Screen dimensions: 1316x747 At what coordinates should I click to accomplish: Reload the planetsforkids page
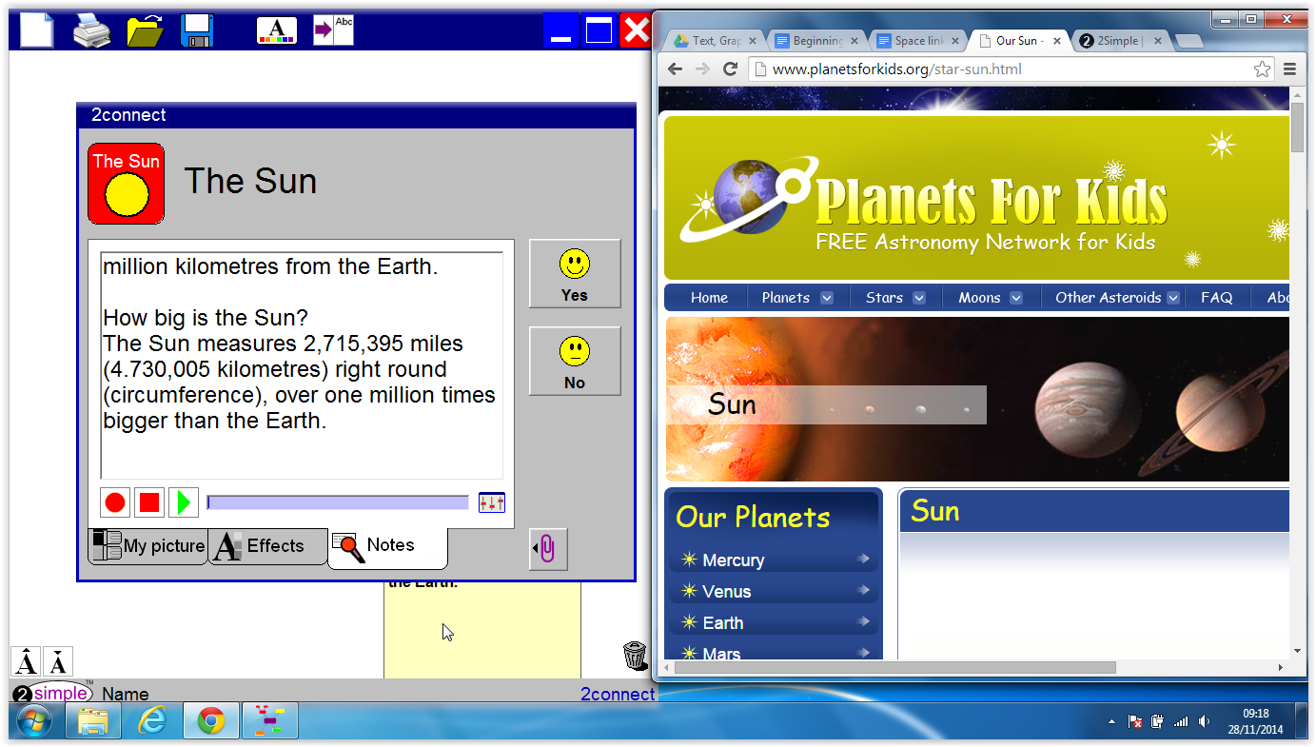click(731, 69)
